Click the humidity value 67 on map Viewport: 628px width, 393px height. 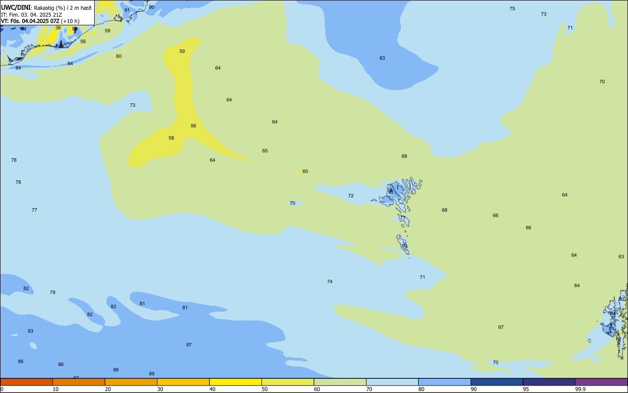[501, 327]
